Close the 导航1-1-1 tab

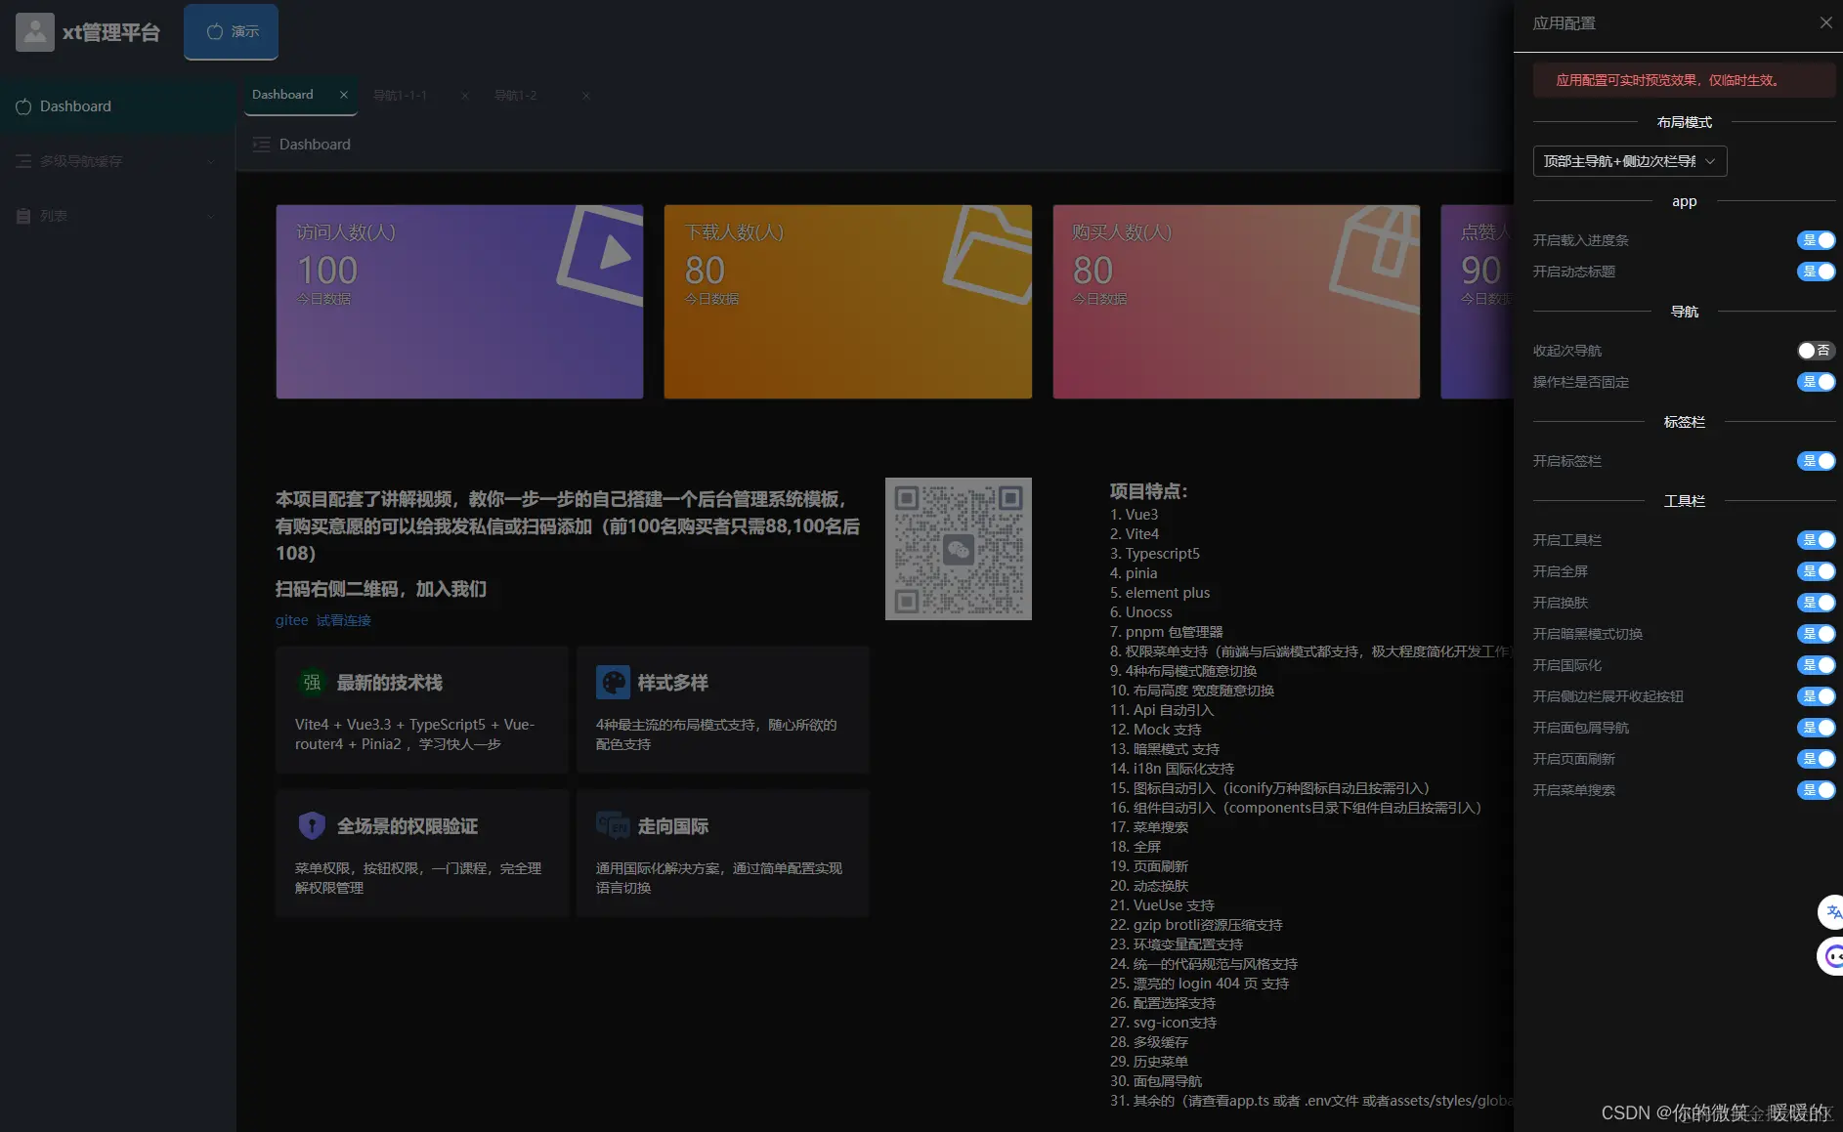[x=465, y=96]
